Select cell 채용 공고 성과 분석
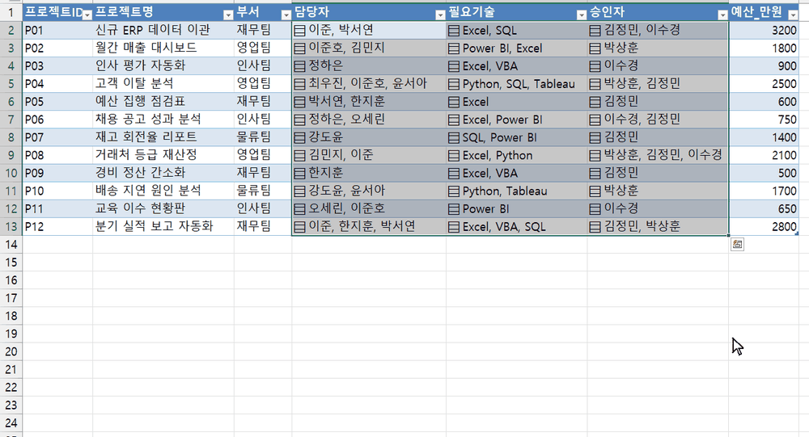This screenshot has height=437, width=809. tap(163, 120)
